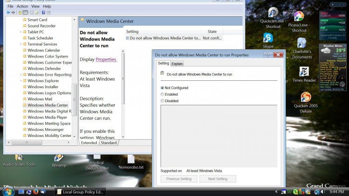Select the Disabled radio button
Viewport: 349px width, 196px height.
pos(162,101)
